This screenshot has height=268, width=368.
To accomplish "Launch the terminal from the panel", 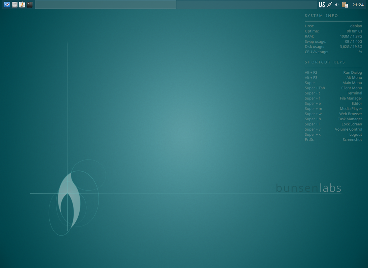I will [x=30, y=4].
